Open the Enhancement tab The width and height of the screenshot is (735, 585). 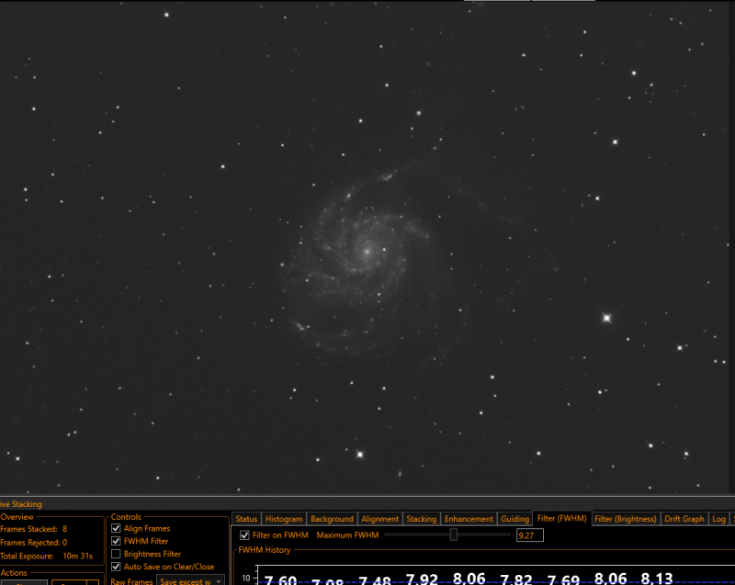pos(469,519)
